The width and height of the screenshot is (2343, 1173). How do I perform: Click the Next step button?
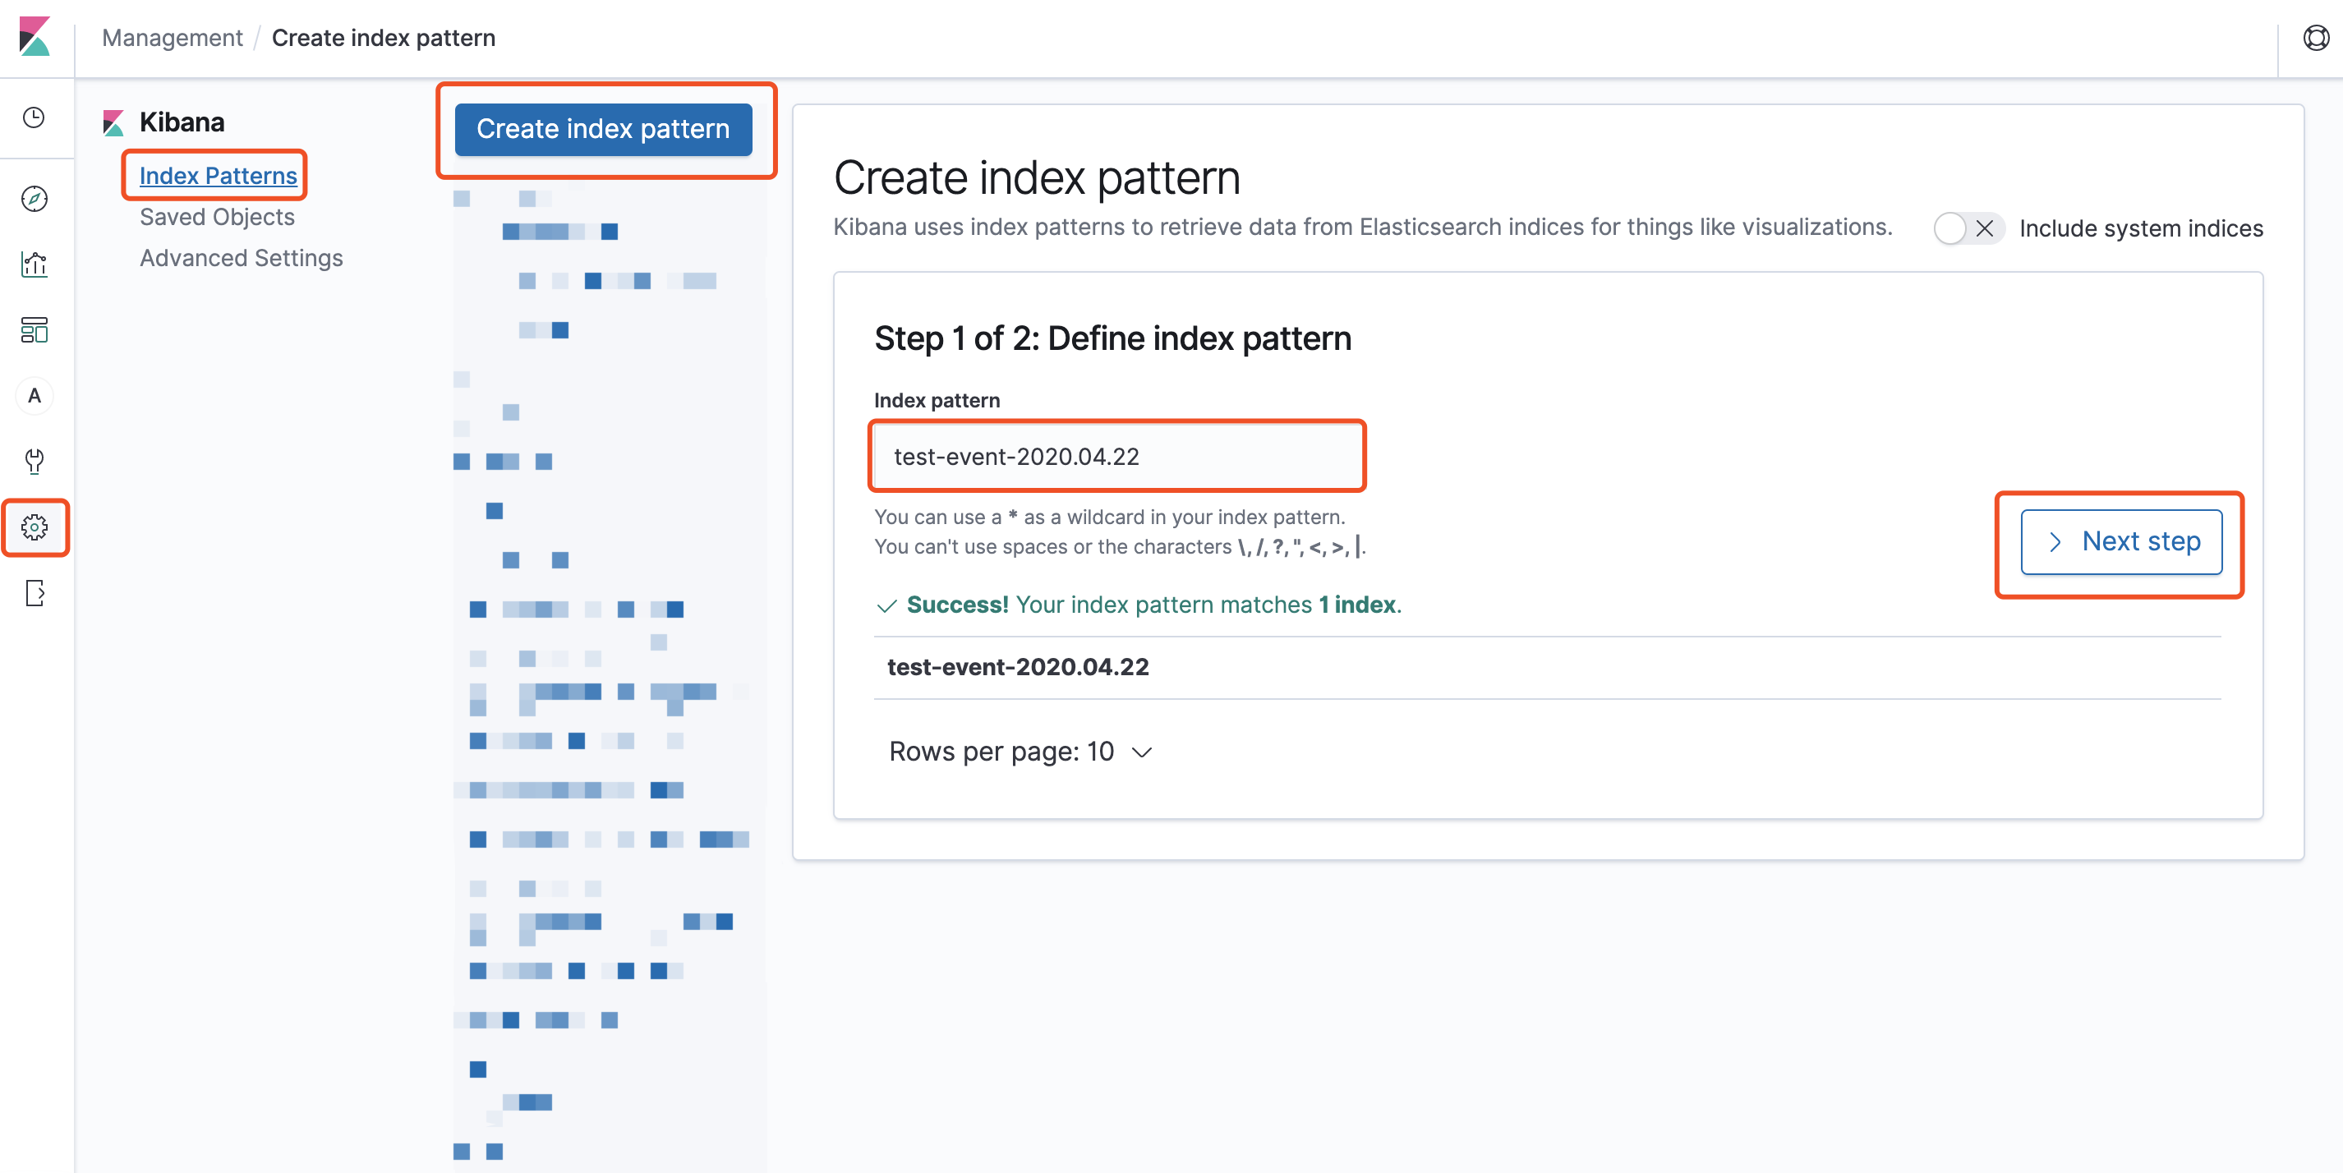coord(2121,542)
